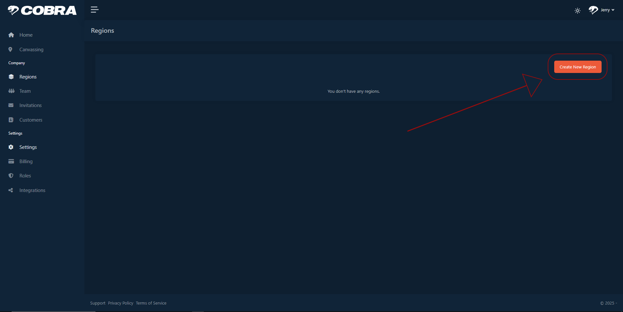This screenshot has height=312, width=623.
Task: Select Regions in the sidebar
Action: pyautogui.click(x=28, y=77)
